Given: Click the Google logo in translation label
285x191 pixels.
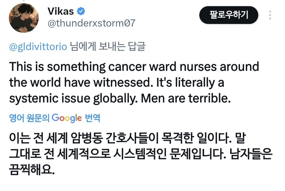Looking at the screenshot, I should click(x=67, y=118).
